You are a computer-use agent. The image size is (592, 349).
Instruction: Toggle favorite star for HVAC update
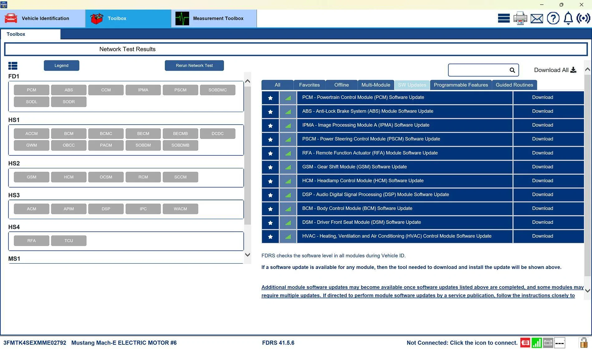pyautogui.click(x=270, y=237)
